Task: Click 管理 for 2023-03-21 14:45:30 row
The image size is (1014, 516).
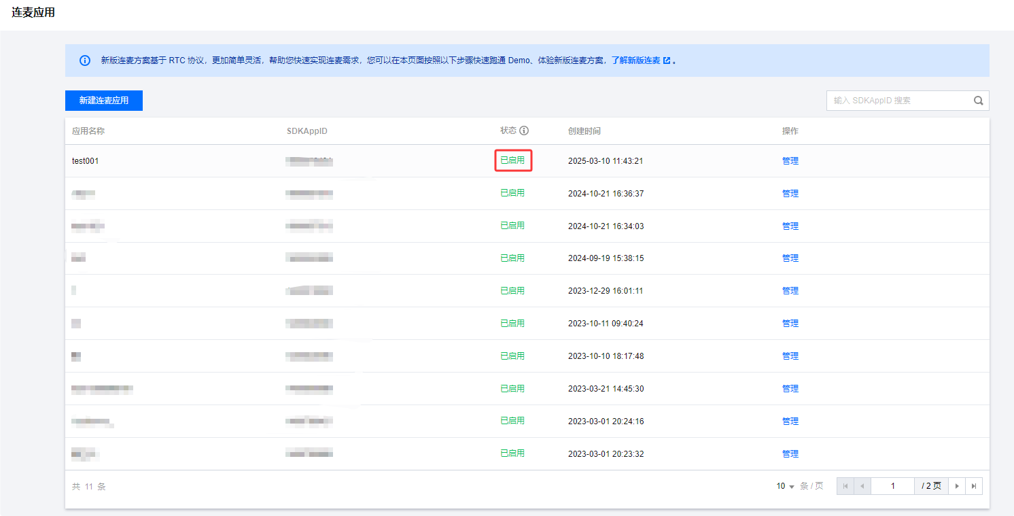Action: tap(790, 389)
